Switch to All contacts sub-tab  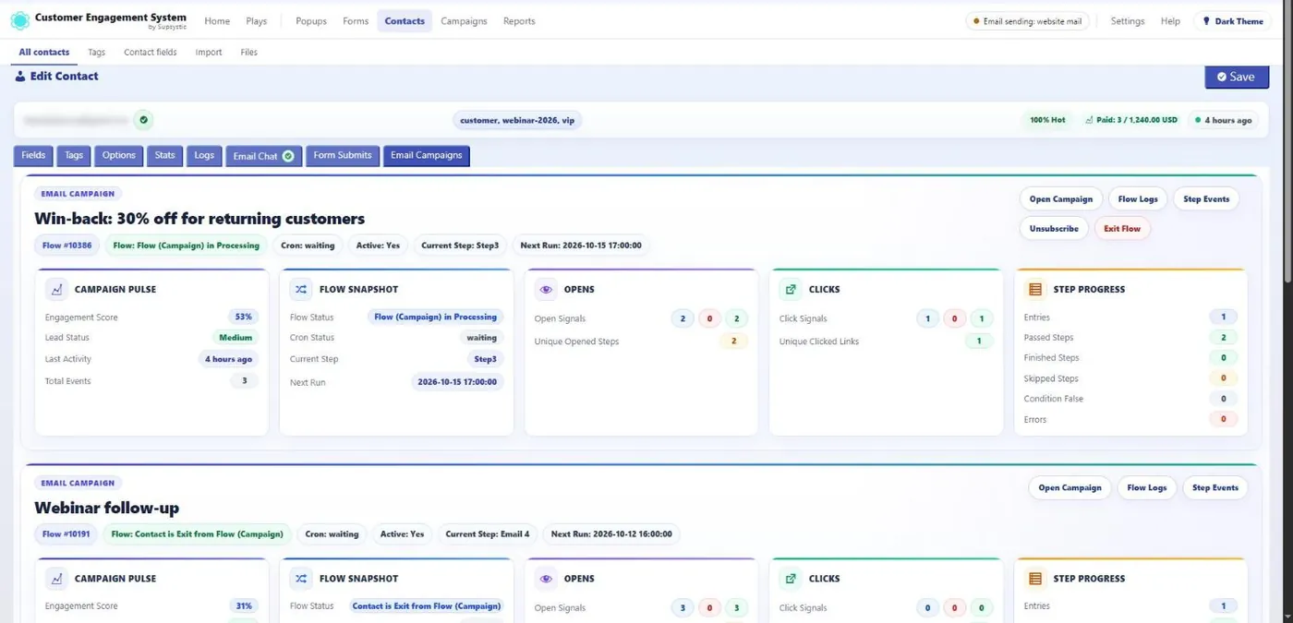click(x=44, y=53)
